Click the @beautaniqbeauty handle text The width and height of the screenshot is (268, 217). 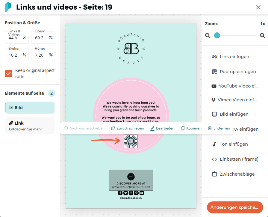tap(131, 198)
